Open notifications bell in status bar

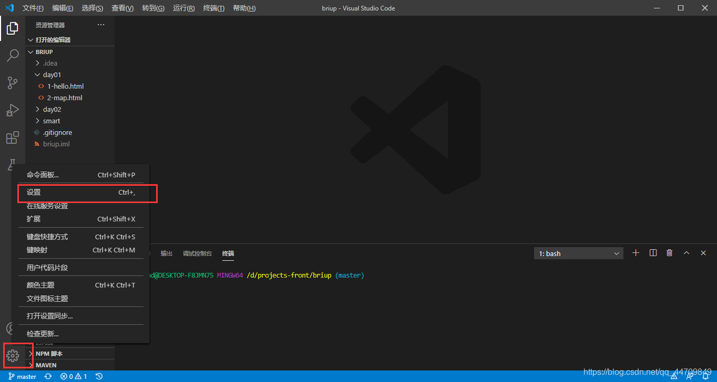click(705, 376)
